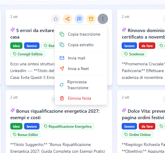Click "lavoro" tag on Bonus riqualificazione note
This screenshot has height=153, width=165.
point(32,126)
